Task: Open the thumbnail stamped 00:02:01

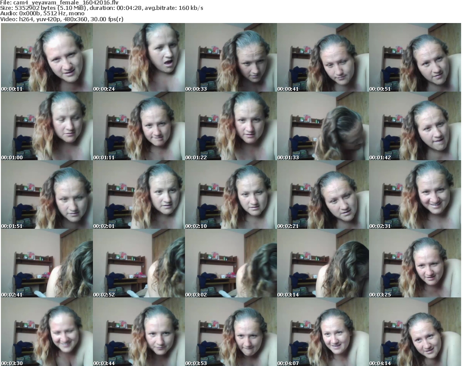Action: tap(139, 195)
